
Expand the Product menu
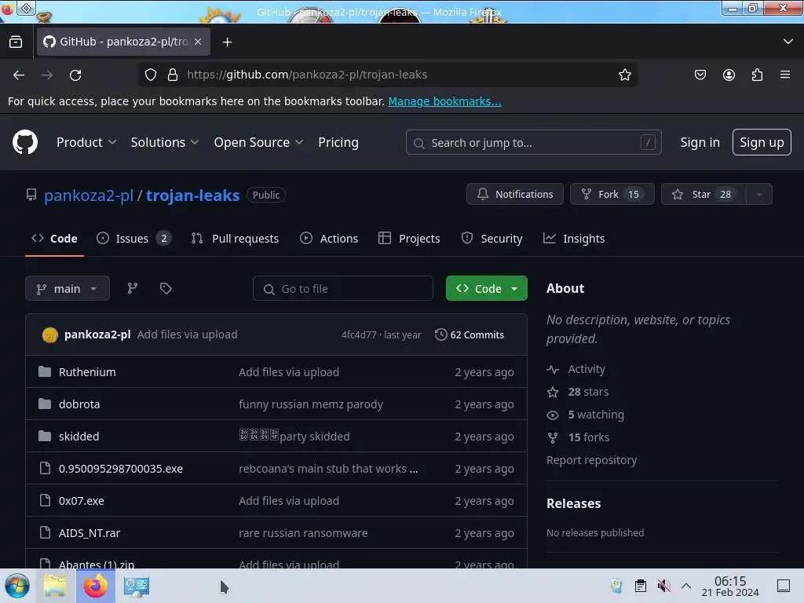point(86,142)
